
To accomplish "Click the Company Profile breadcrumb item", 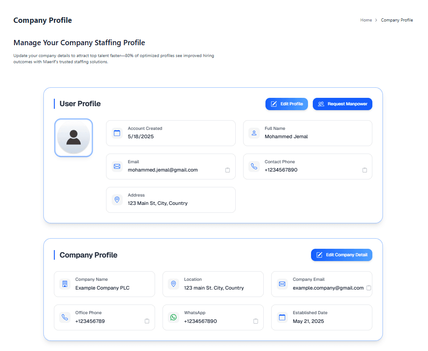I will tap(396, 20).
